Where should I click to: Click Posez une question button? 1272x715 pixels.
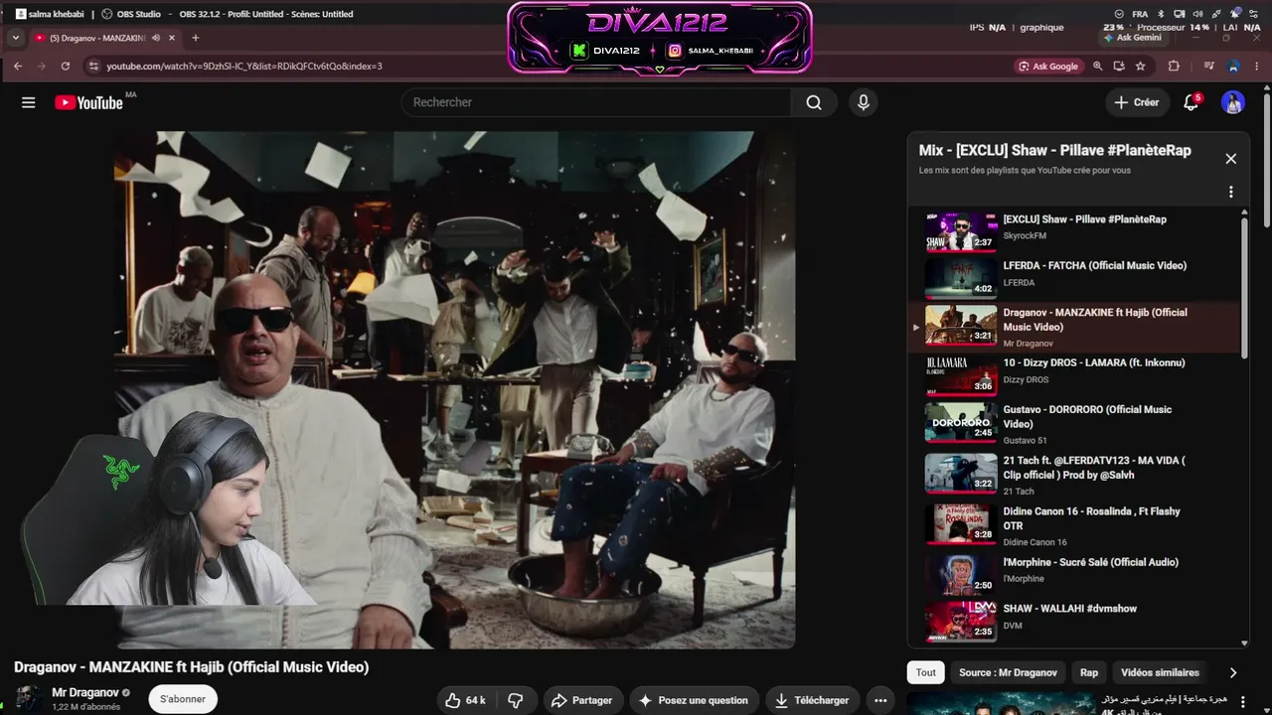694,700
